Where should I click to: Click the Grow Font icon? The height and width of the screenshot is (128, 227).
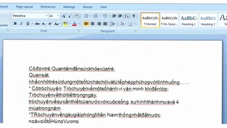pyautogui.click(x=64, y=16)
